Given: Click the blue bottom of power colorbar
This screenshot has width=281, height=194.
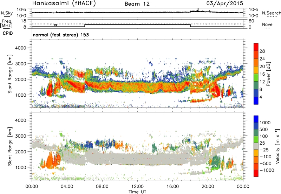Looking at the screenshot, I should pos(256,101).
